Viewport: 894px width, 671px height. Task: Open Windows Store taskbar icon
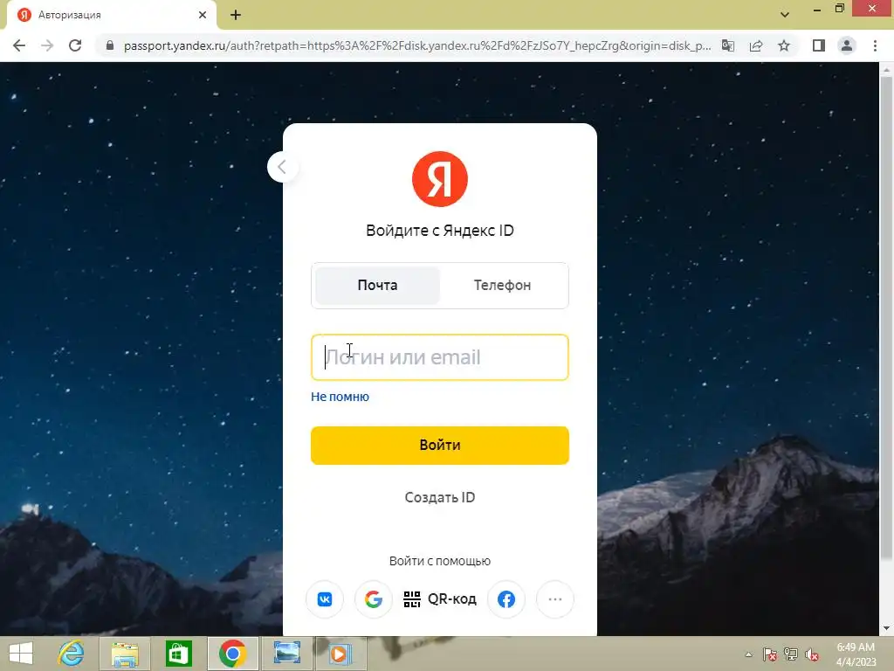coord(178,654)
